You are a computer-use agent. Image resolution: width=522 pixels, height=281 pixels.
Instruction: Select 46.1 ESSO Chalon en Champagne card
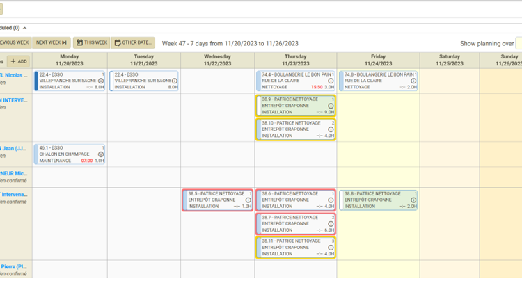coord(70,154)
